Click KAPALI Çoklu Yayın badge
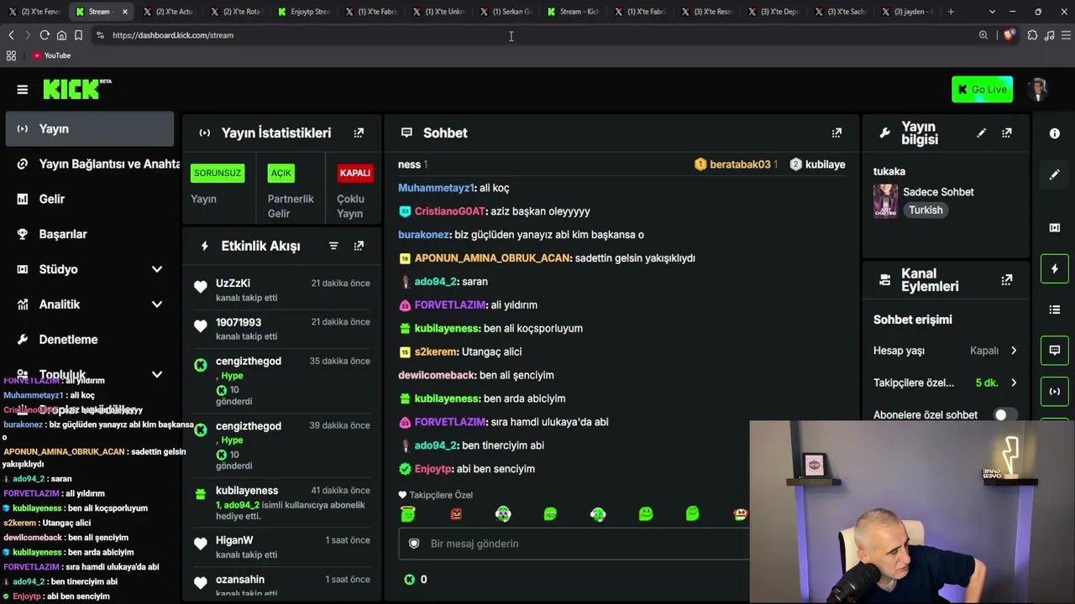Image resolution: width=1075 pixels, height=604 pixels. click(x=354, y=173)
